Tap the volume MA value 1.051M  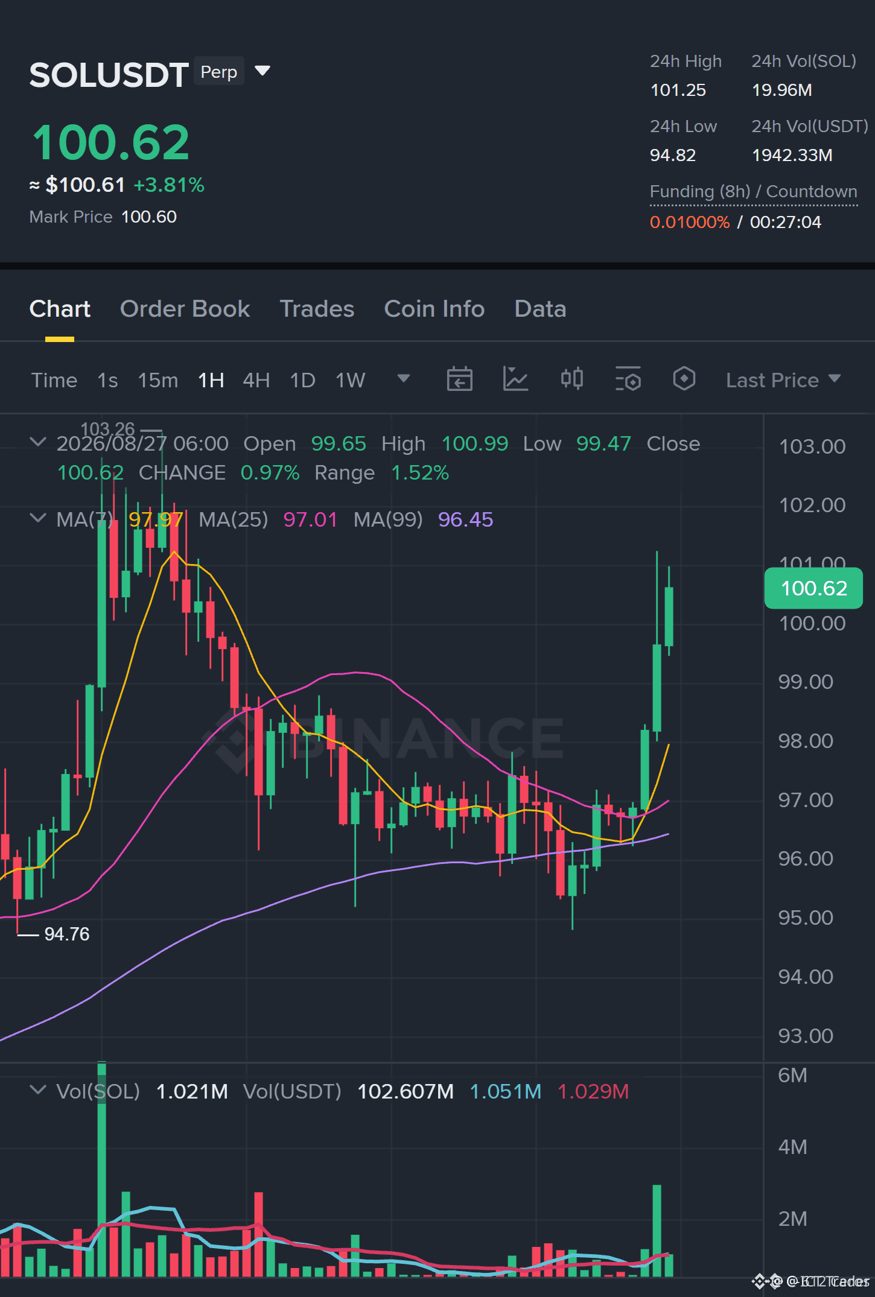click(505, 1091)
